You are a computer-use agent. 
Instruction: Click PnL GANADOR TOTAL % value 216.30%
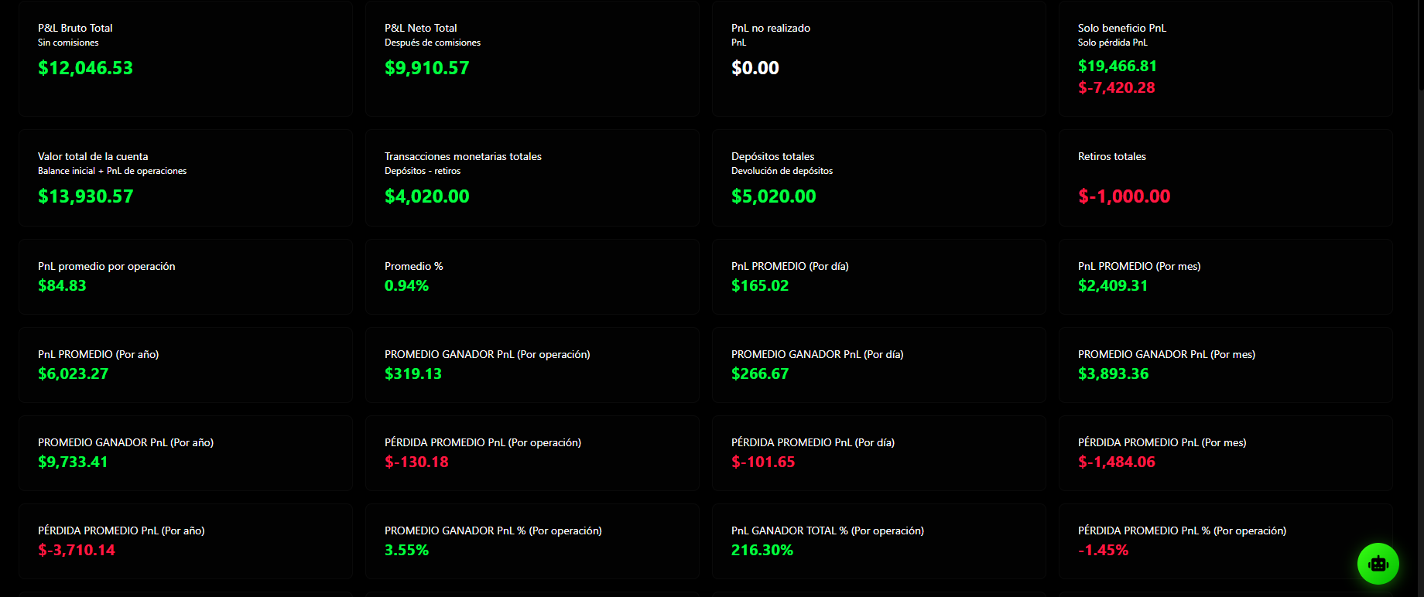point(762,551)
